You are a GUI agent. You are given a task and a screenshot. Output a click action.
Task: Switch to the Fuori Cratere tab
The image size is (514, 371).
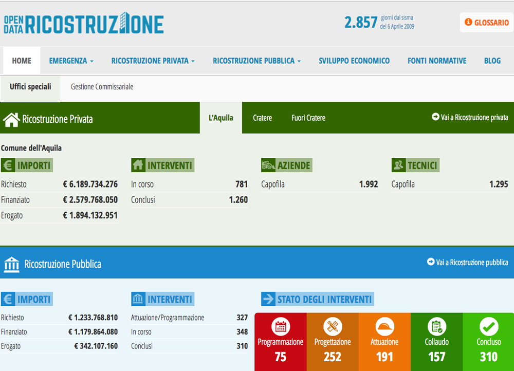(x=308, y=118)
